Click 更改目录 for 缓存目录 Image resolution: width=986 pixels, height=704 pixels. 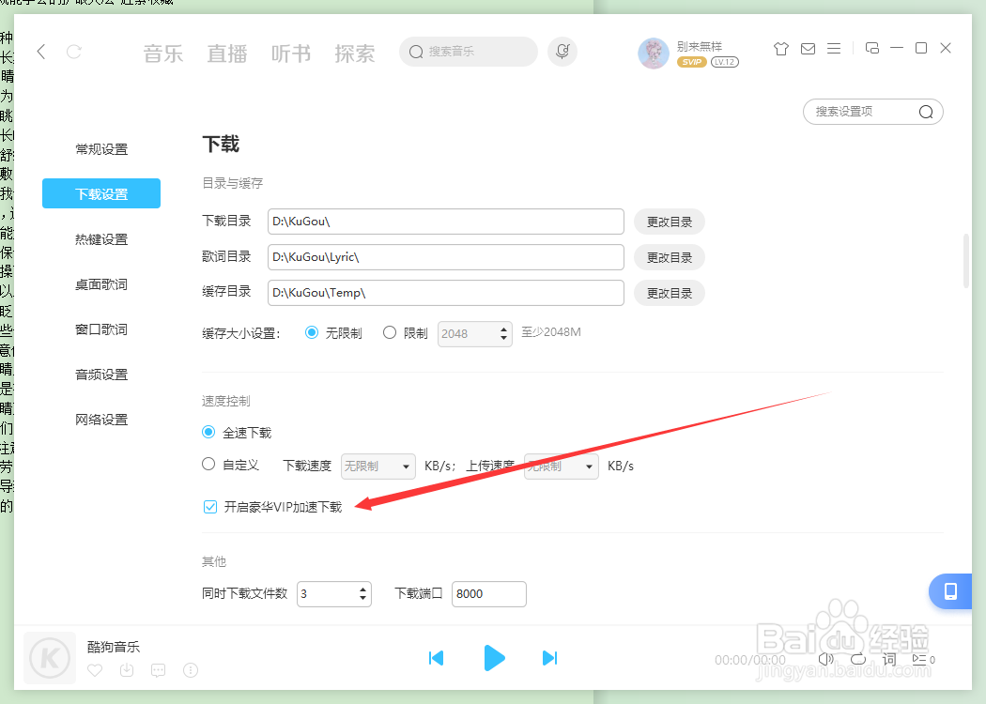pos(669,294)
